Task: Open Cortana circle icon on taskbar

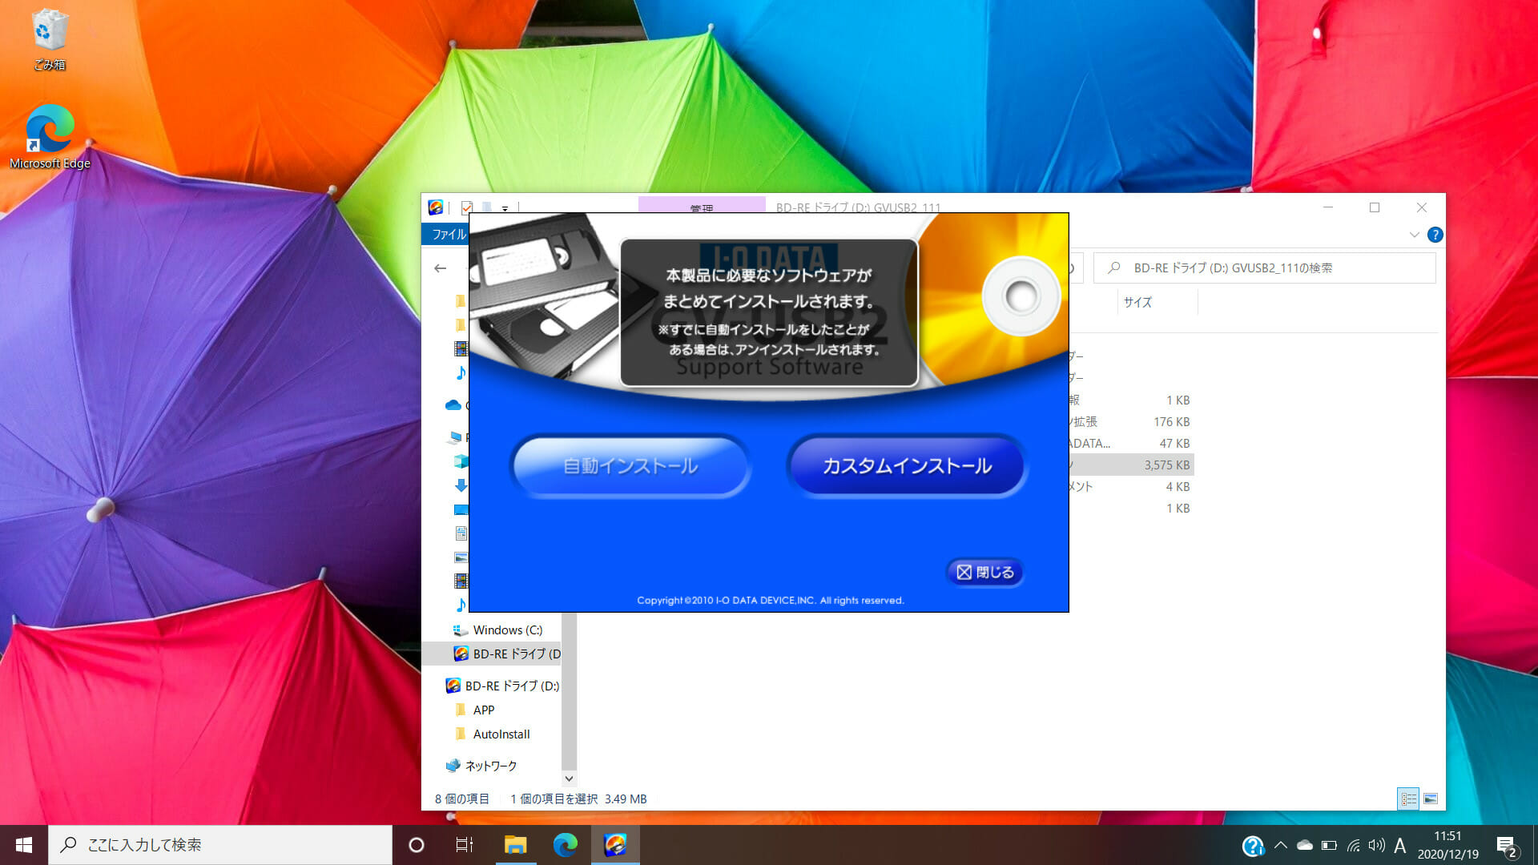Action: point(416,845)
